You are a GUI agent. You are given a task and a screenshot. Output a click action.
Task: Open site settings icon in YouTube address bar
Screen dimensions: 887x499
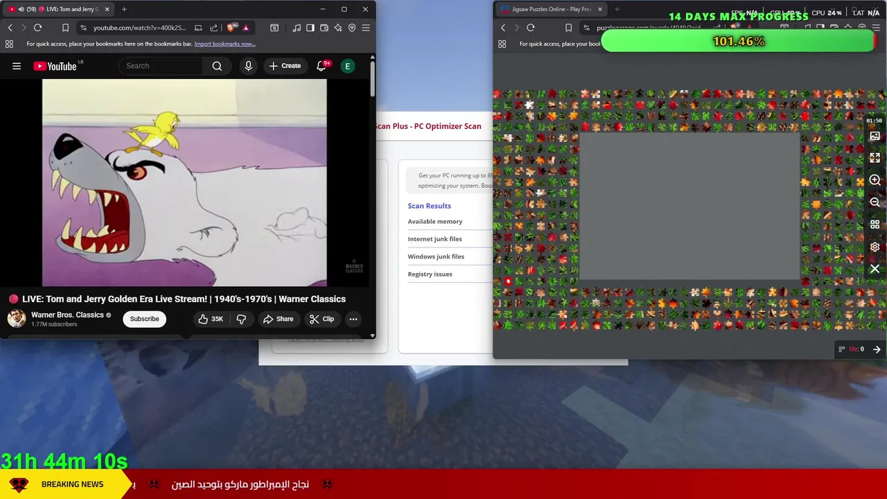coord(83,28)
